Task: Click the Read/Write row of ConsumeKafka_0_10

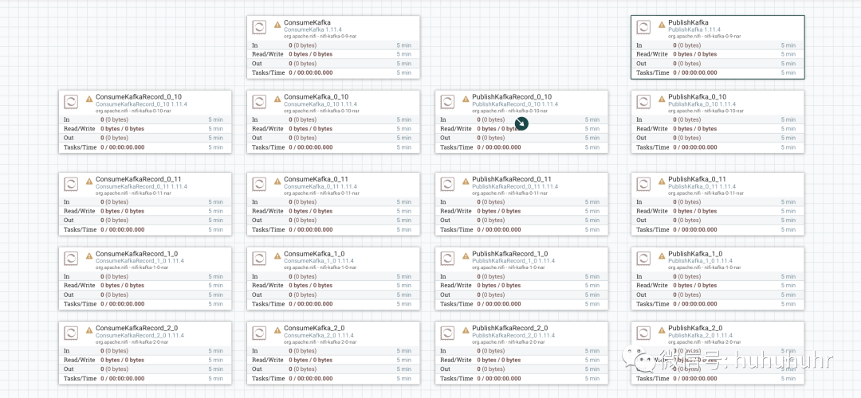Action: [333, 129]
